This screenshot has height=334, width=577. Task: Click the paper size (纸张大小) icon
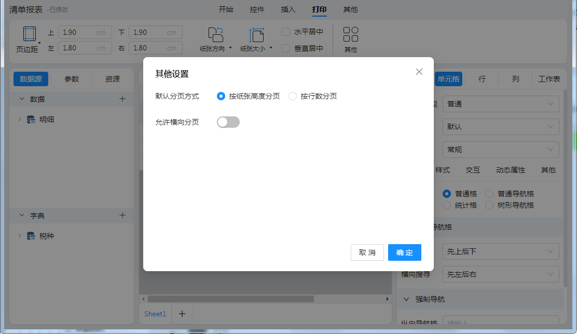coord(256,35)
